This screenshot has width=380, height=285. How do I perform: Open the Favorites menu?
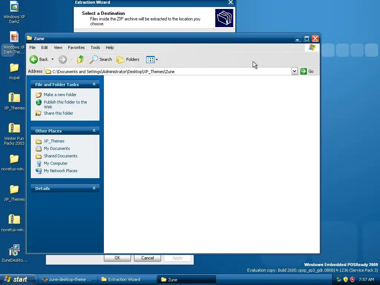point(76,47)
